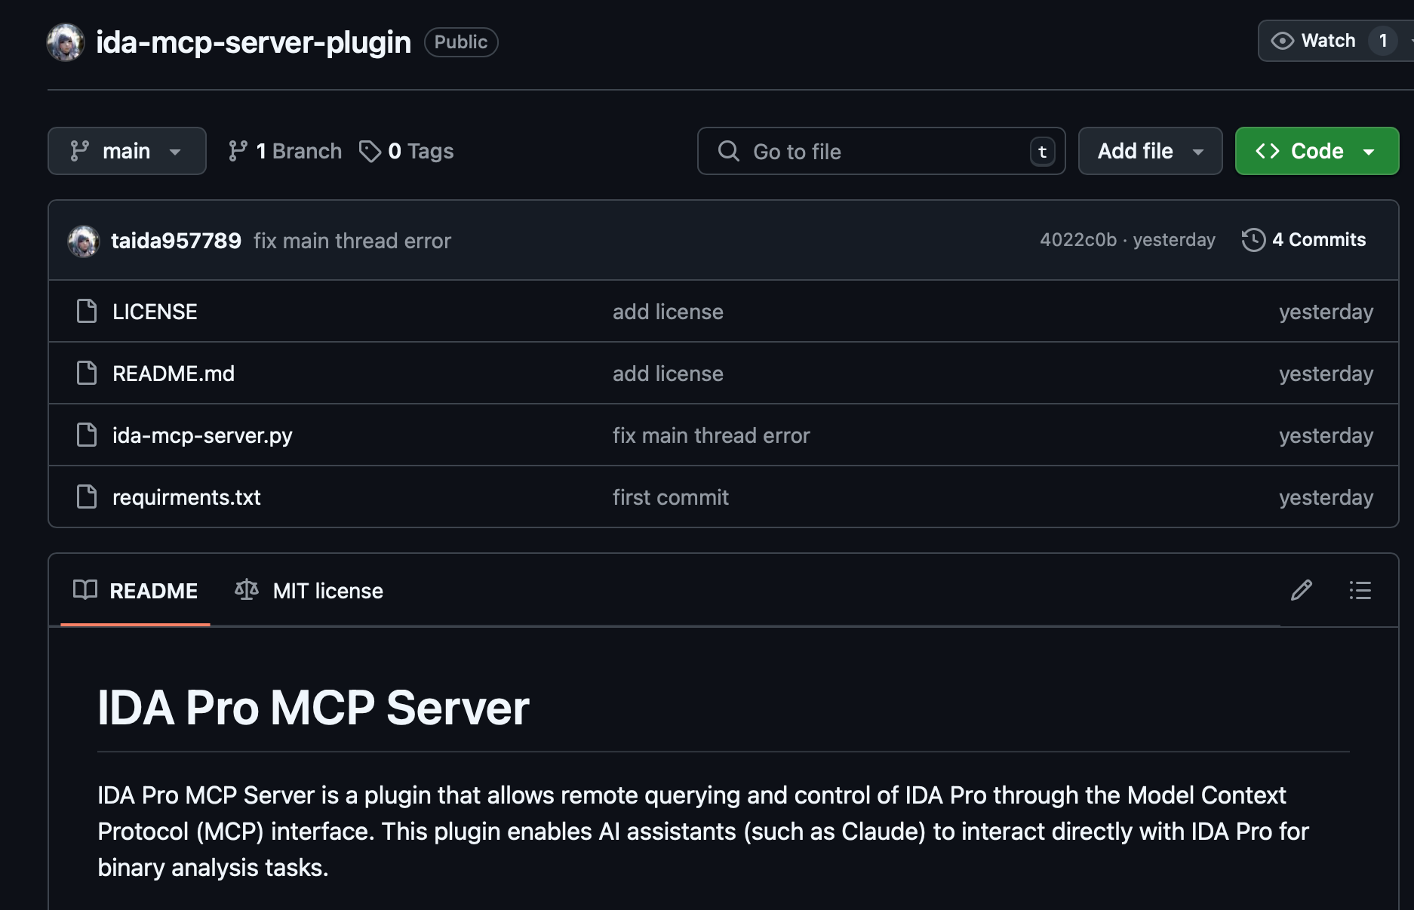Screen dimensions: 1414x910
Task: Open the main branch selector dropdown
Action: click(x=127, y=151)
